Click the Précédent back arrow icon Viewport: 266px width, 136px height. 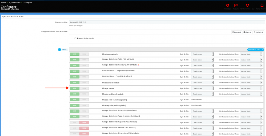(x=228, y=5)
